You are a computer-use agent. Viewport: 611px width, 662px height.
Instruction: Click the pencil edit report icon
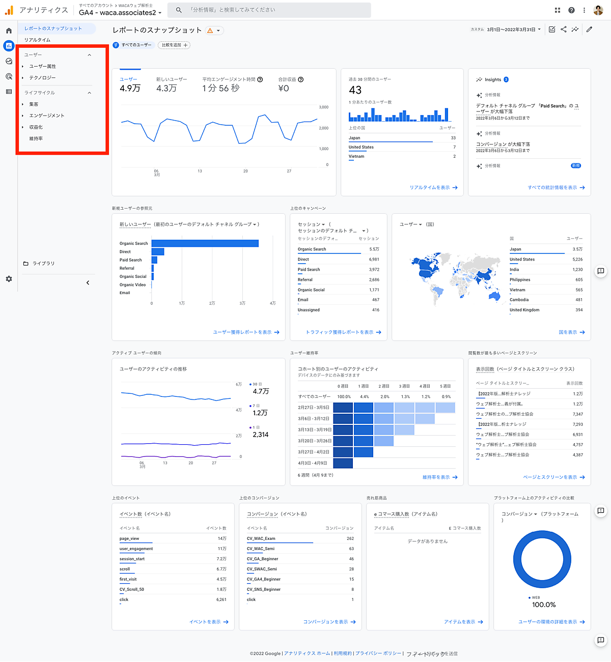pos(589,30)
